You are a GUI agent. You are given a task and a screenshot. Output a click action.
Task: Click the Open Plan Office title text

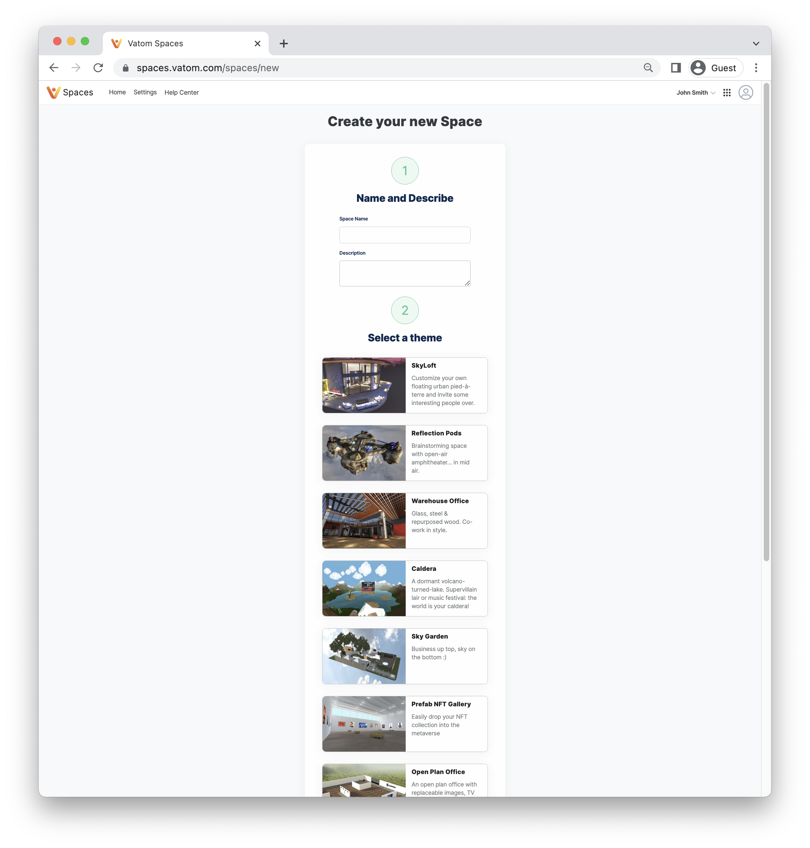438,772
